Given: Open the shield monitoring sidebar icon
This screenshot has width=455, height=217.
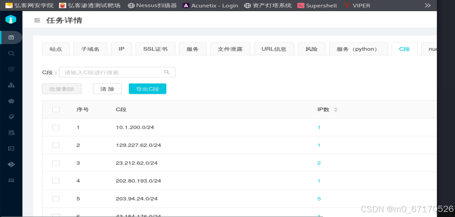Looking at the screenshot, I should 11,69.
